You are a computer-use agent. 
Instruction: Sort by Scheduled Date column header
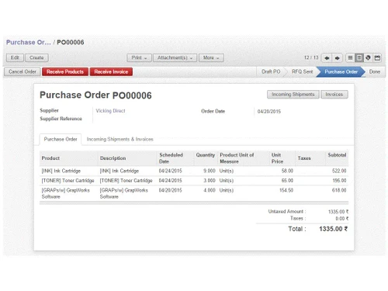(x=175, y=158)
